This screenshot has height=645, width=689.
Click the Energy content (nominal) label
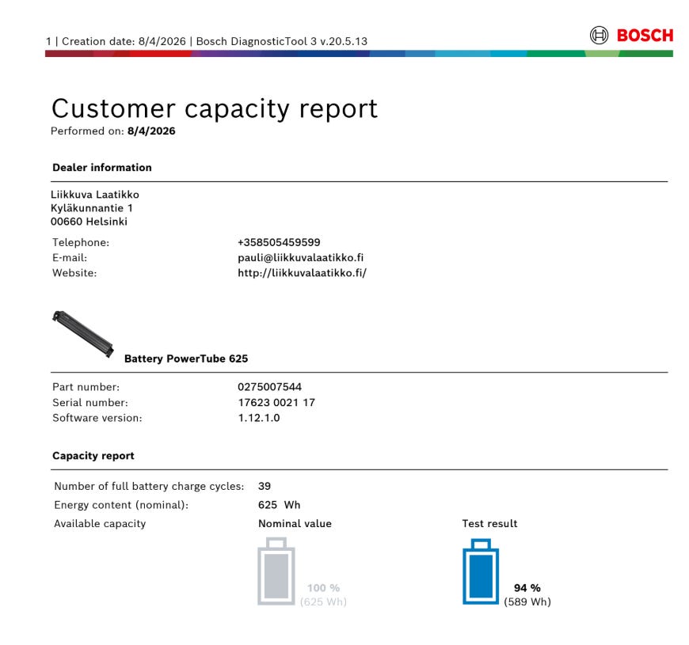121,505
